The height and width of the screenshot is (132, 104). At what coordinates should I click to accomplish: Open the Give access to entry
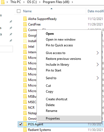point(69,53)
